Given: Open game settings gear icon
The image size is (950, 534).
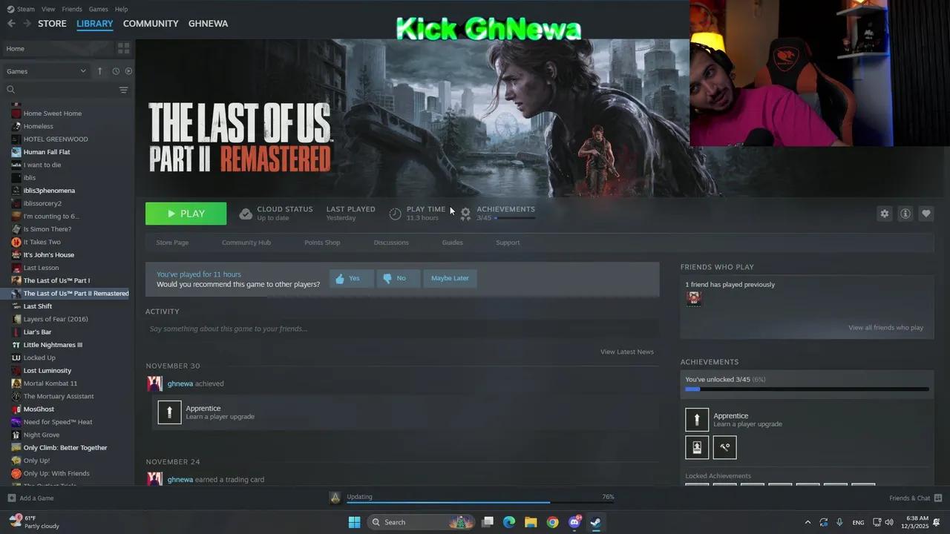Looking at the screenshot, I should click(884, 214).
